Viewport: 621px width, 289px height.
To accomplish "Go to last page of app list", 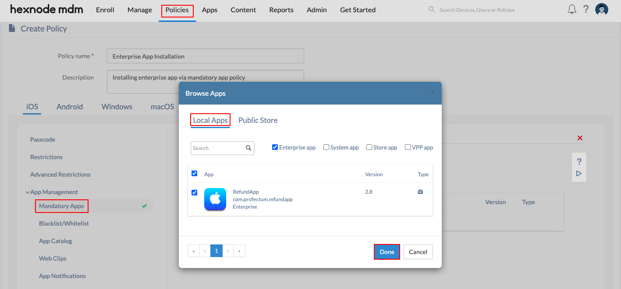I will (239, 251).
